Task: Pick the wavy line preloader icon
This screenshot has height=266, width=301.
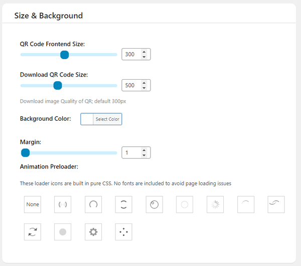Action: coord(276,204)
